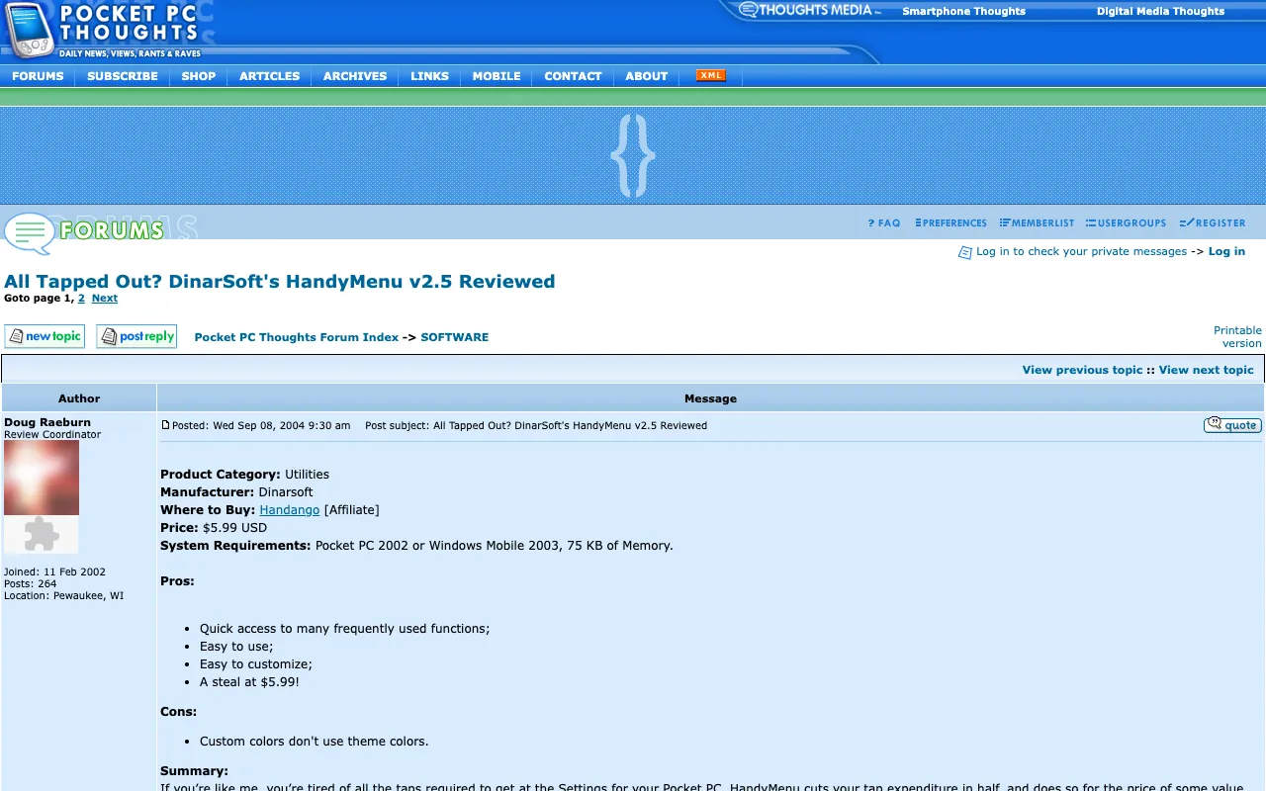Viewport: 1266px width, 791px height.
Task: Click the post reply button
Action: pyautogui.click(x=136, y=337)
